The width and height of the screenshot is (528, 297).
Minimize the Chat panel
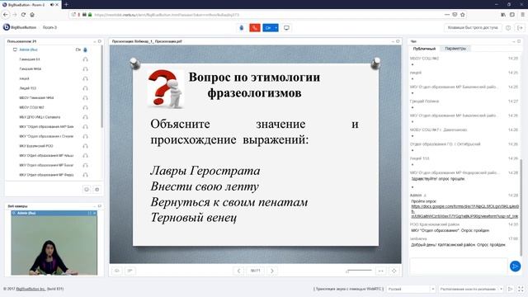[513, 41]
